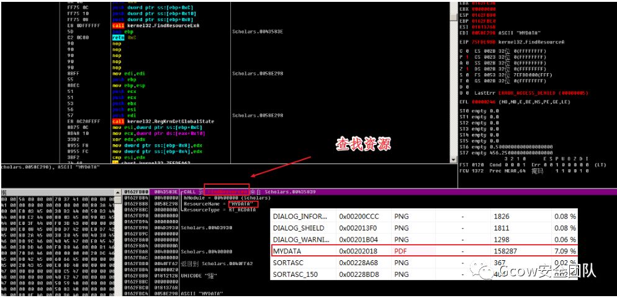Select the SORTASC resource name

(288, 263)
